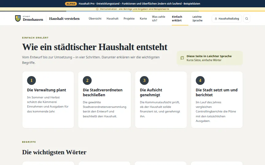The image size is (265, 165).
Task: Click the step 2 number badge
Action: tap(87, 80)
